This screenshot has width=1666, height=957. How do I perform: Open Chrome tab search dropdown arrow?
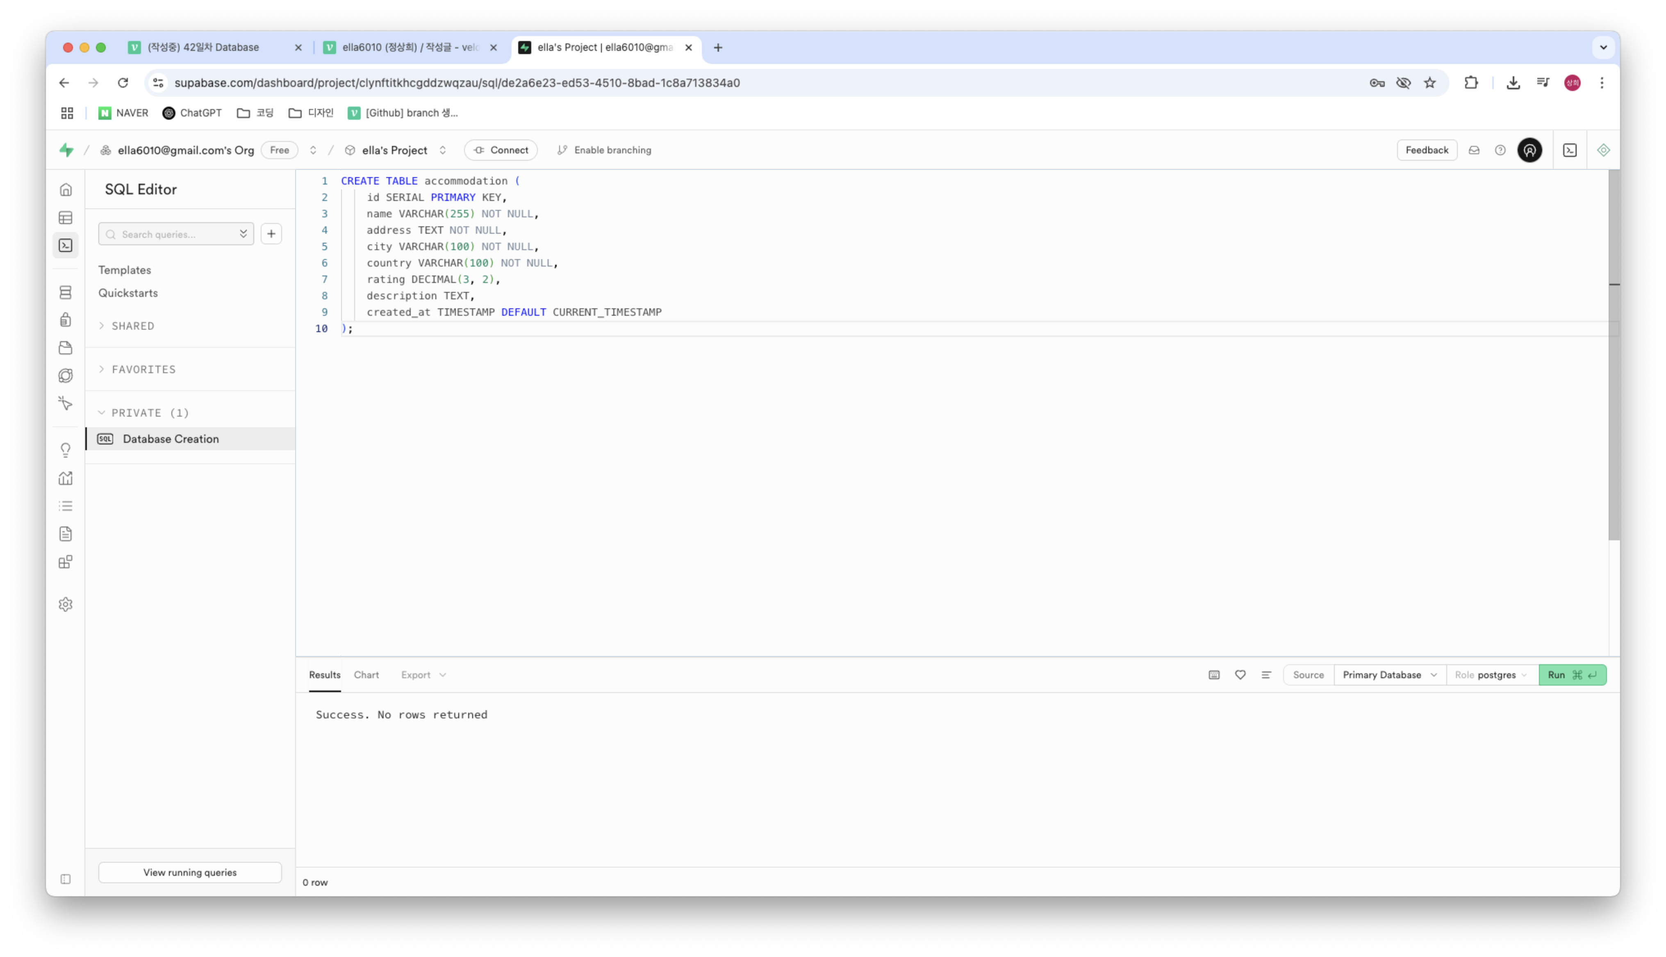[x=1603, y=47]
